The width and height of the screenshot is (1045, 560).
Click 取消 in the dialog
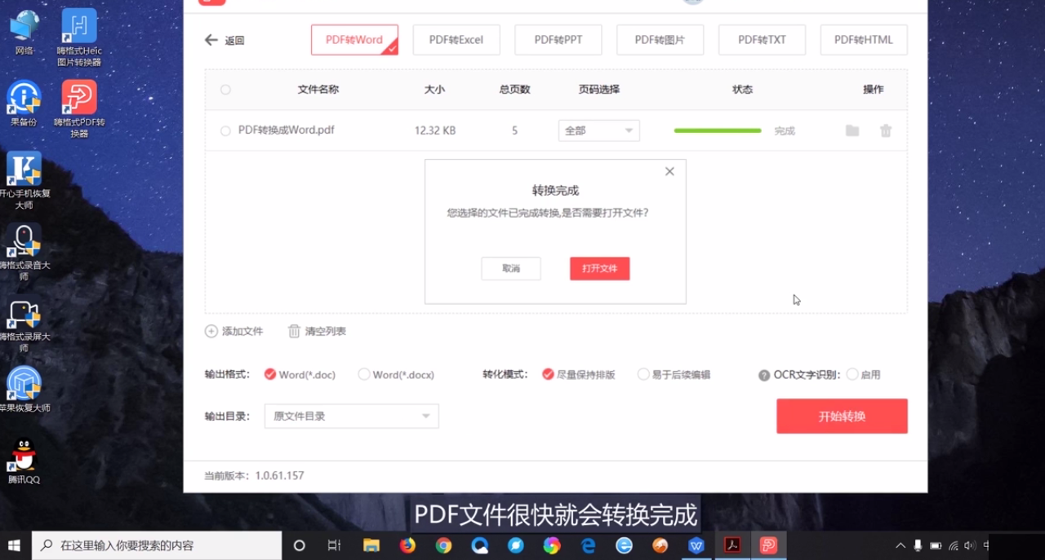click(511, 268)
